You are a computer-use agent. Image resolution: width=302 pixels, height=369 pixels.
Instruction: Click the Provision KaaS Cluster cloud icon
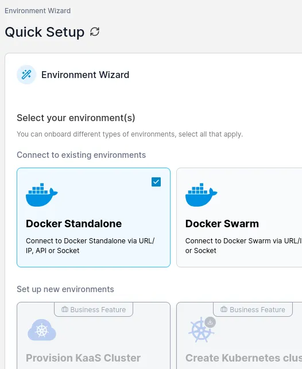click(42, 330)
